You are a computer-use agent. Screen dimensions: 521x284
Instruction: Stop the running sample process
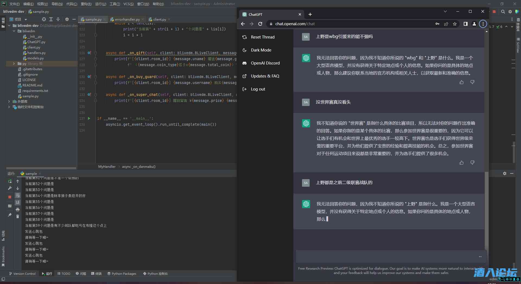10,197
